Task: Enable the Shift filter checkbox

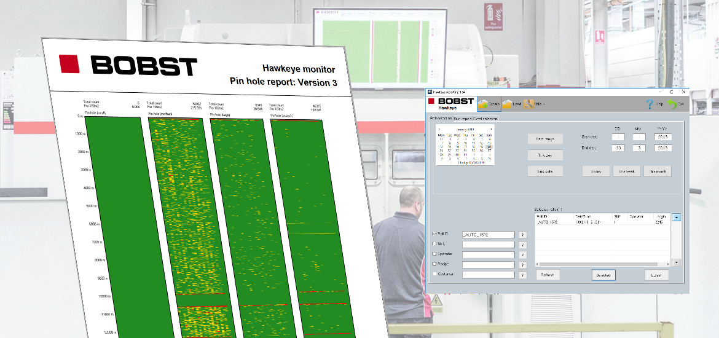Action: pyautogui.click(x=434, y=244)
